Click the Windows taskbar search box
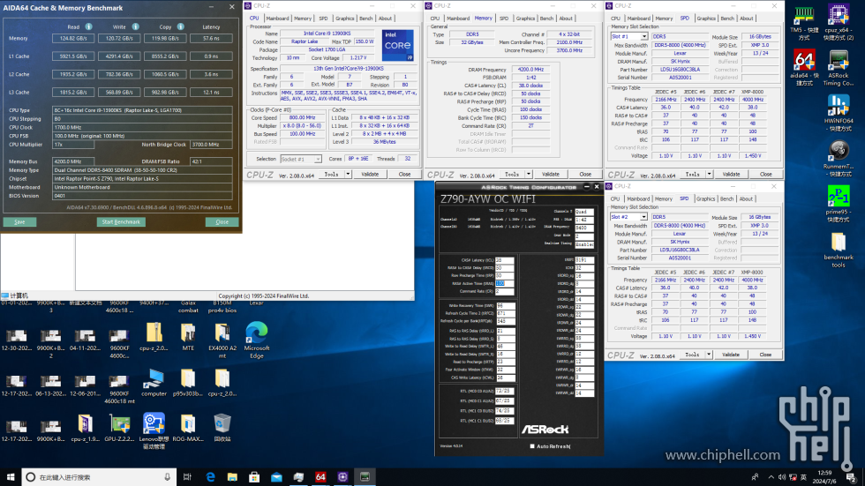 tap(99, 477)
